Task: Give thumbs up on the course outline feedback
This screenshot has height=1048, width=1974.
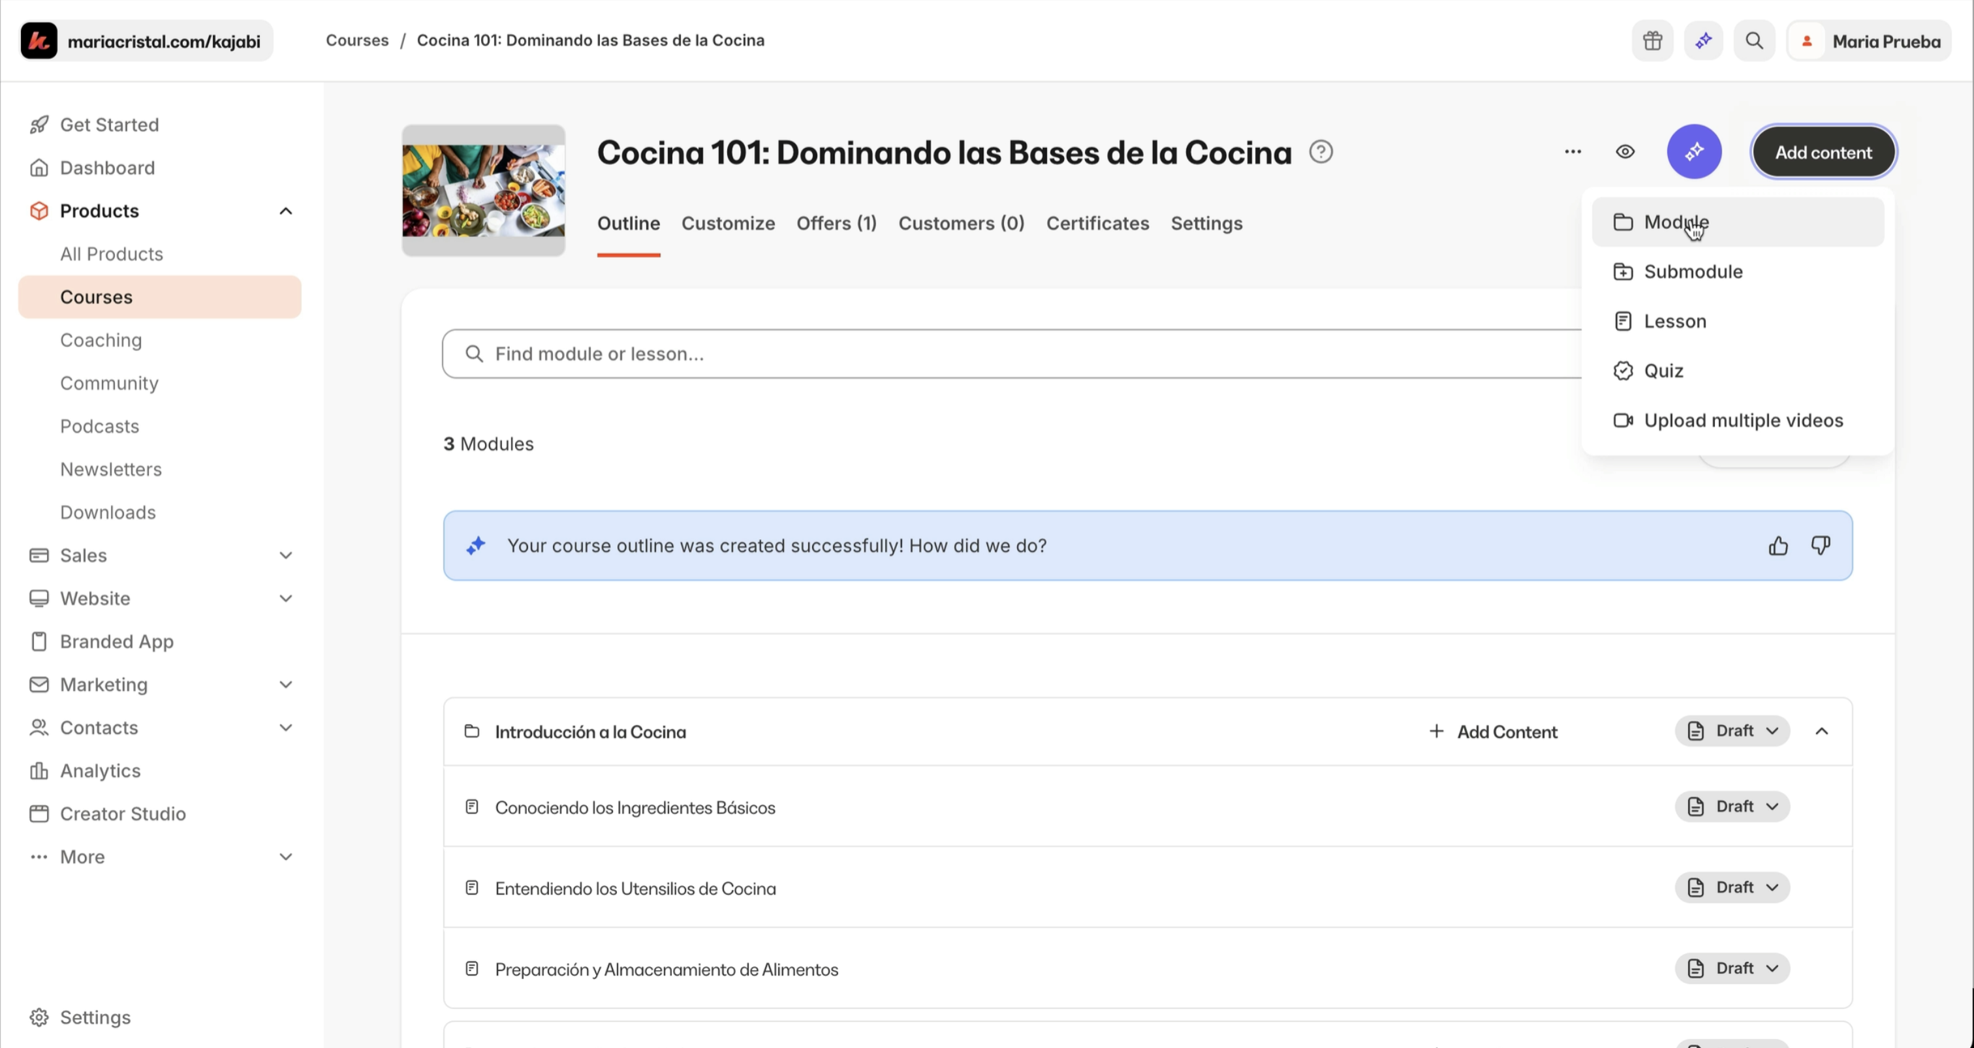Action: 1779,546
